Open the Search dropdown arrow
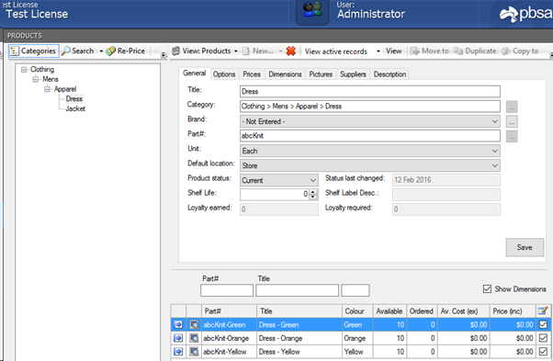This screenshot has width=553, height=361. click(101, 51)
